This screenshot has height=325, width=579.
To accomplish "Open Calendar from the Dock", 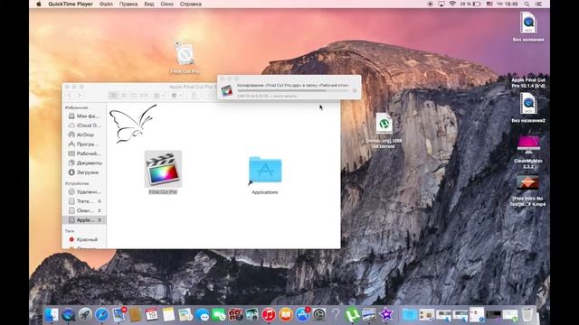I will (151, 315).
